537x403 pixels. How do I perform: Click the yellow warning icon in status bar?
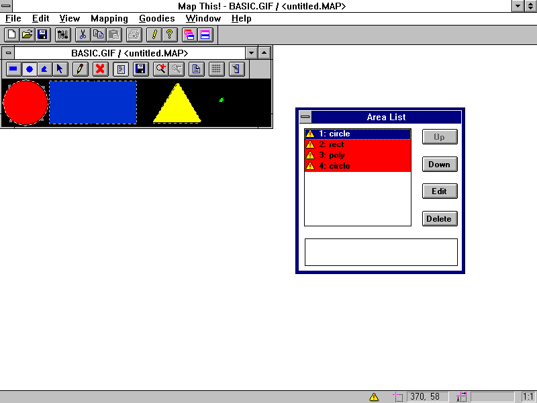click(374, 397)
